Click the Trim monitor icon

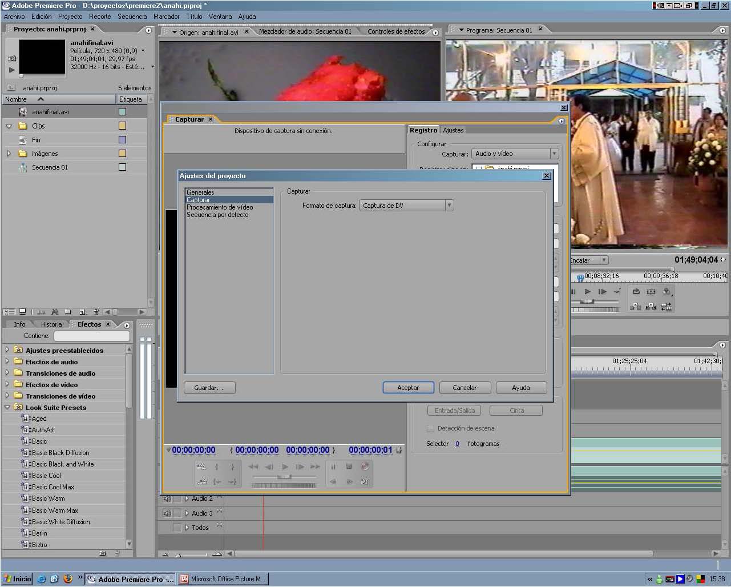(x=666, y=307)
